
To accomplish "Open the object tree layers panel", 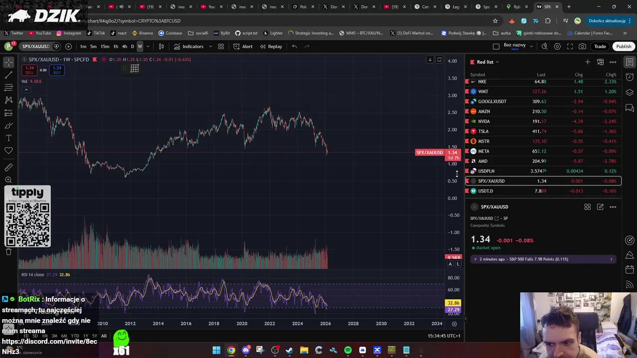I will click(630, 92).
